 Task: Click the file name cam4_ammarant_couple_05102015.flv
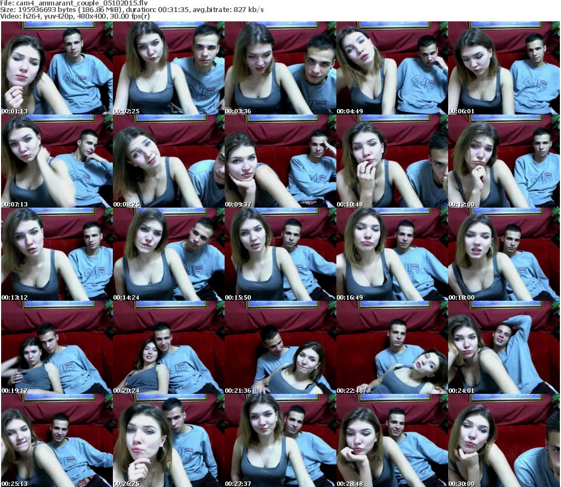click(82, 3)
